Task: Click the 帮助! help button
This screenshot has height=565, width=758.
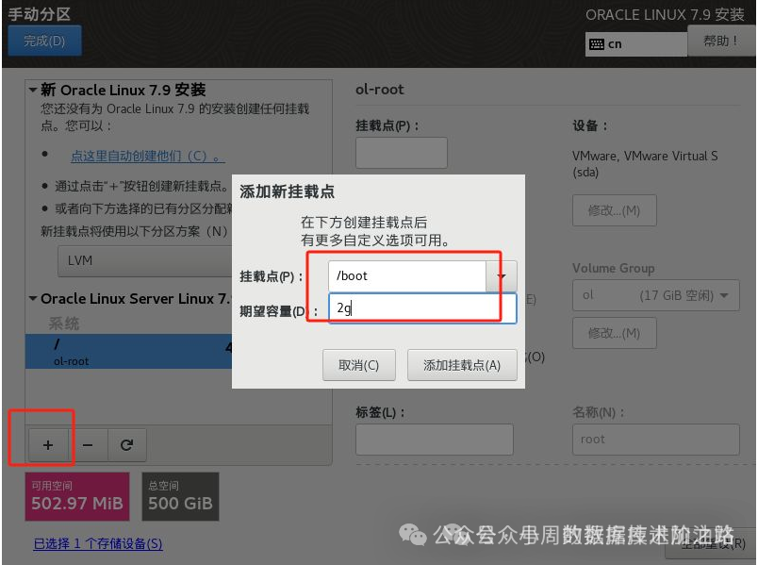Action: [721, 42]
